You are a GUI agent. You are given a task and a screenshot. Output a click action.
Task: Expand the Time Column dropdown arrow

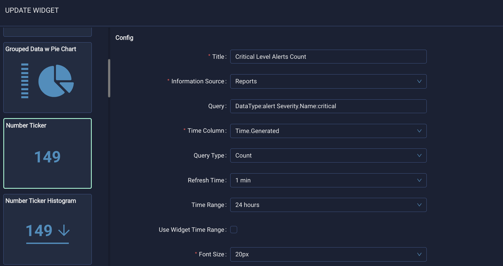419,131
